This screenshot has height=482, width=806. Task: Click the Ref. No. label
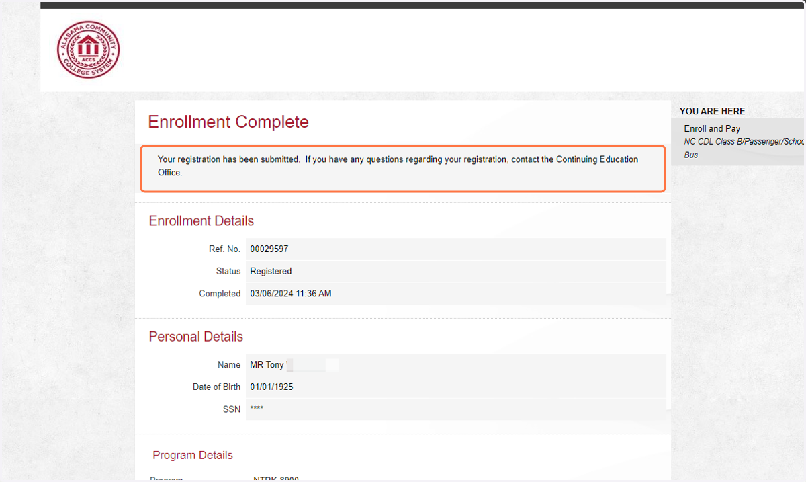224,249
